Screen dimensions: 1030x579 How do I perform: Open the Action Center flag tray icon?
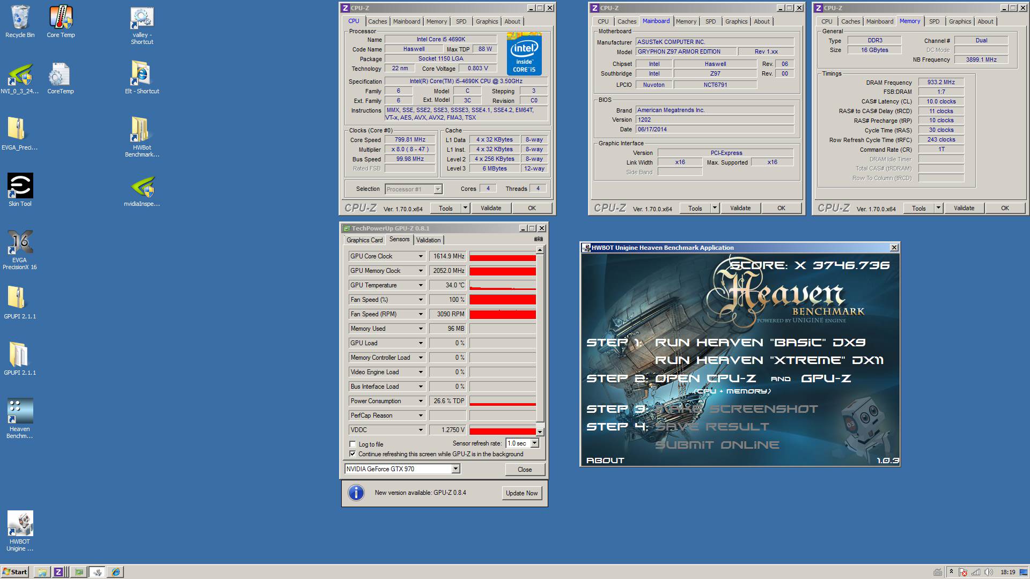tap(963, 572)
